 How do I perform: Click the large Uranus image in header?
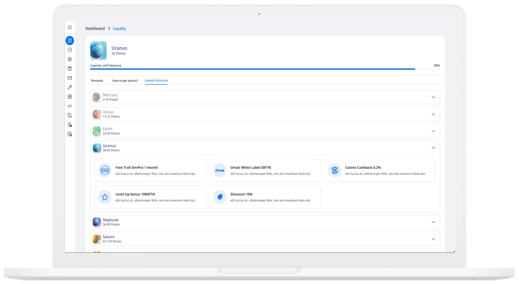(x=98, y=50)
